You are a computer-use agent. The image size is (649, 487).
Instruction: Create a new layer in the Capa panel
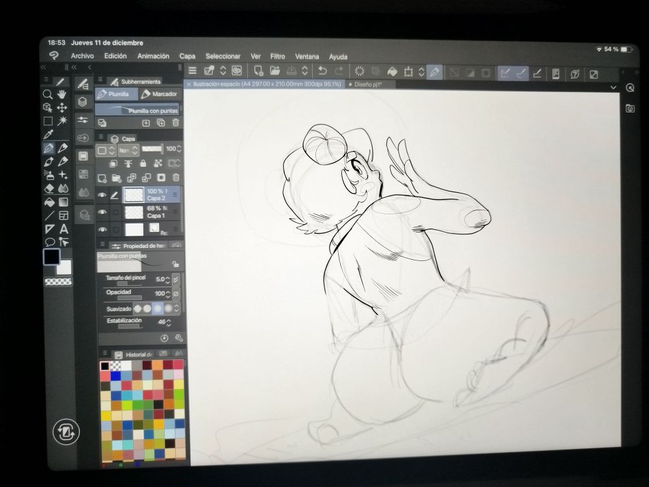[x=101, y=178]
